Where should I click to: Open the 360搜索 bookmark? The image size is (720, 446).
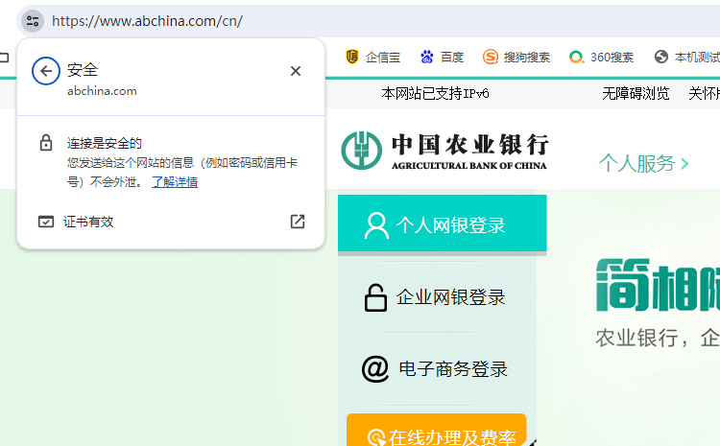coord(601,57)
